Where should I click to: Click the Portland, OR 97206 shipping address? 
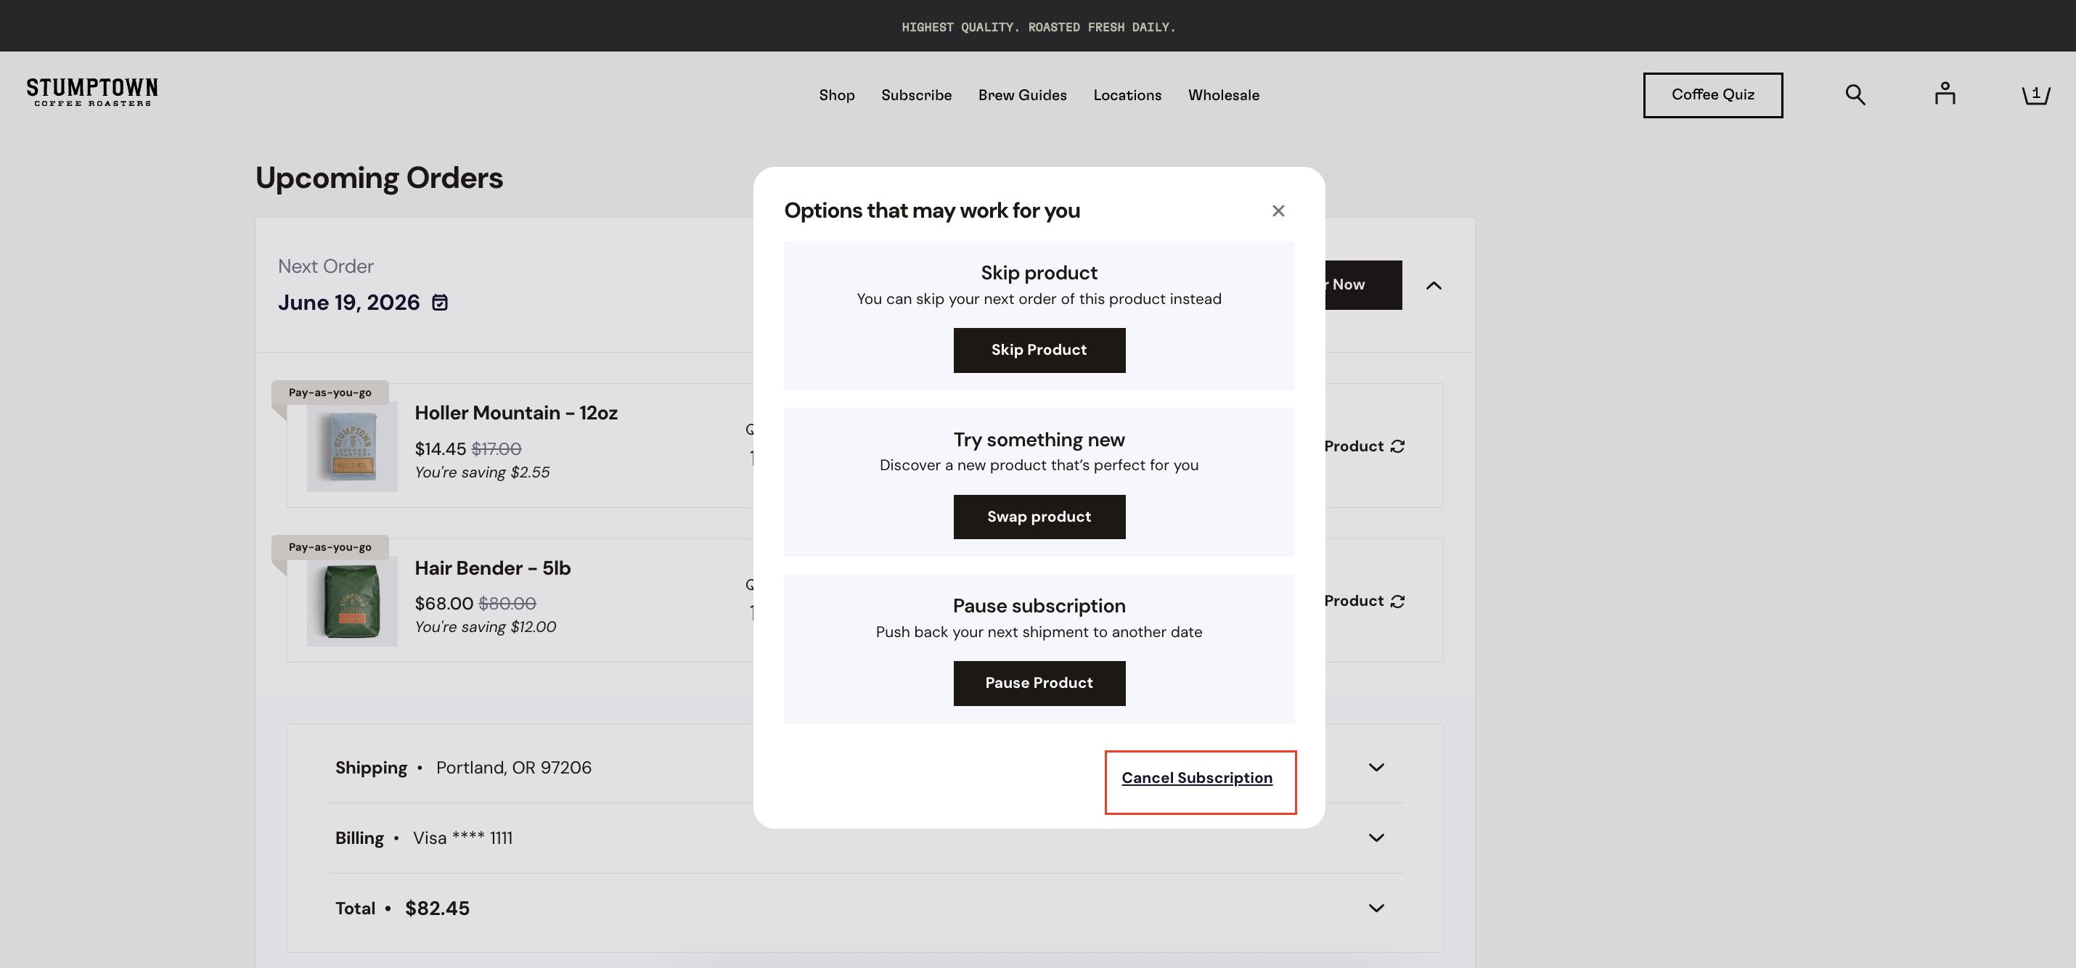(x=513, y=768)
